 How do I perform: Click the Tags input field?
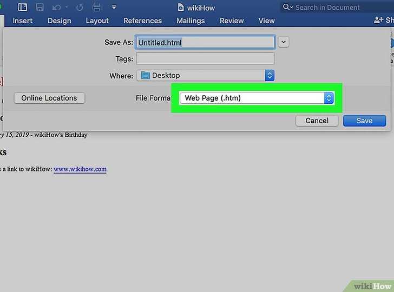click(205, 58)
